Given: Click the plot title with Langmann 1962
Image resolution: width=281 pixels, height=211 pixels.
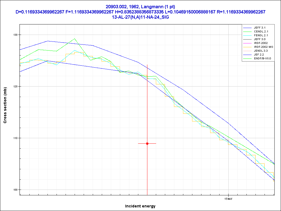Looking at the screenshot, I should pos(140,7).
